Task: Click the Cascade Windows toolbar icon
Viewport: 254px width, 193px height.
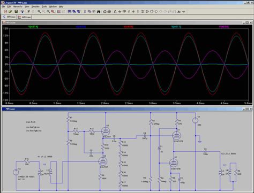Action: [74, 12]
